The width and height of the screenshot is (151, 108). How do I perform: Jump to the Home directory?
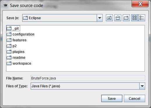[118, 18]
